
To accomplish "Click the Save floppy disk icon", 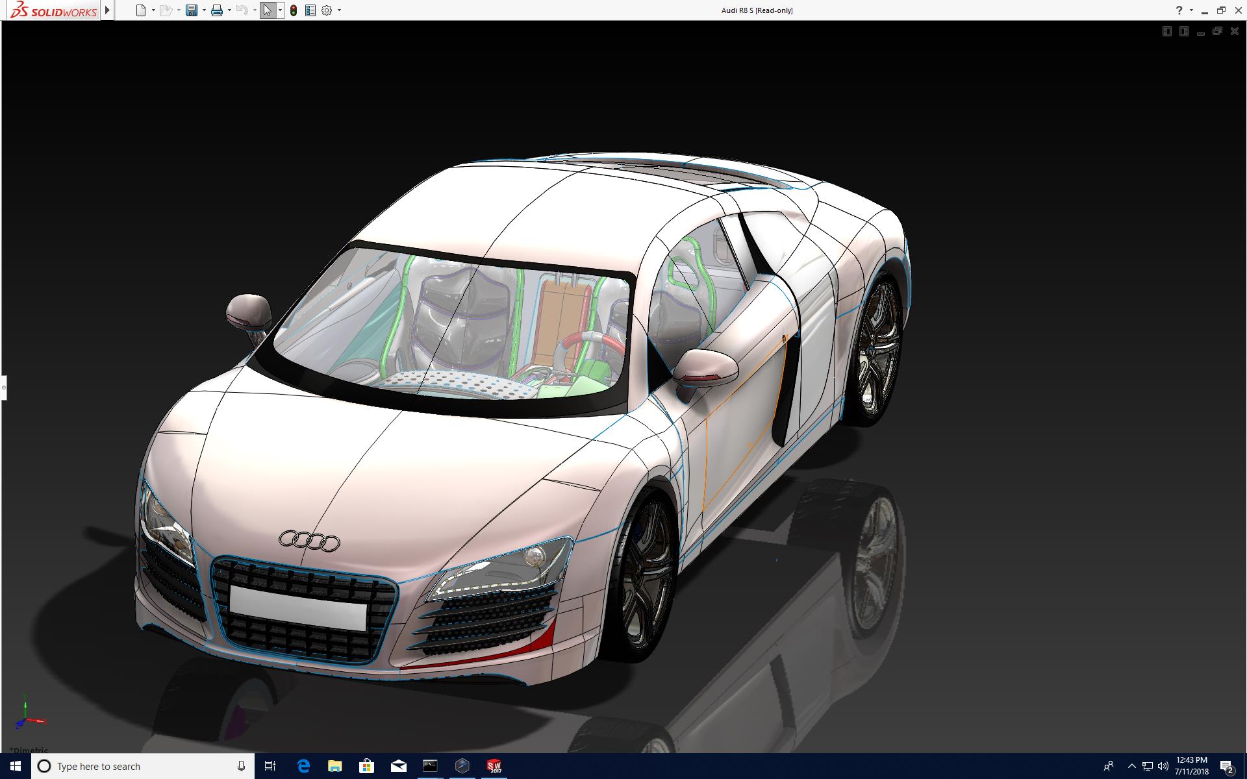I will pos(191,10).
